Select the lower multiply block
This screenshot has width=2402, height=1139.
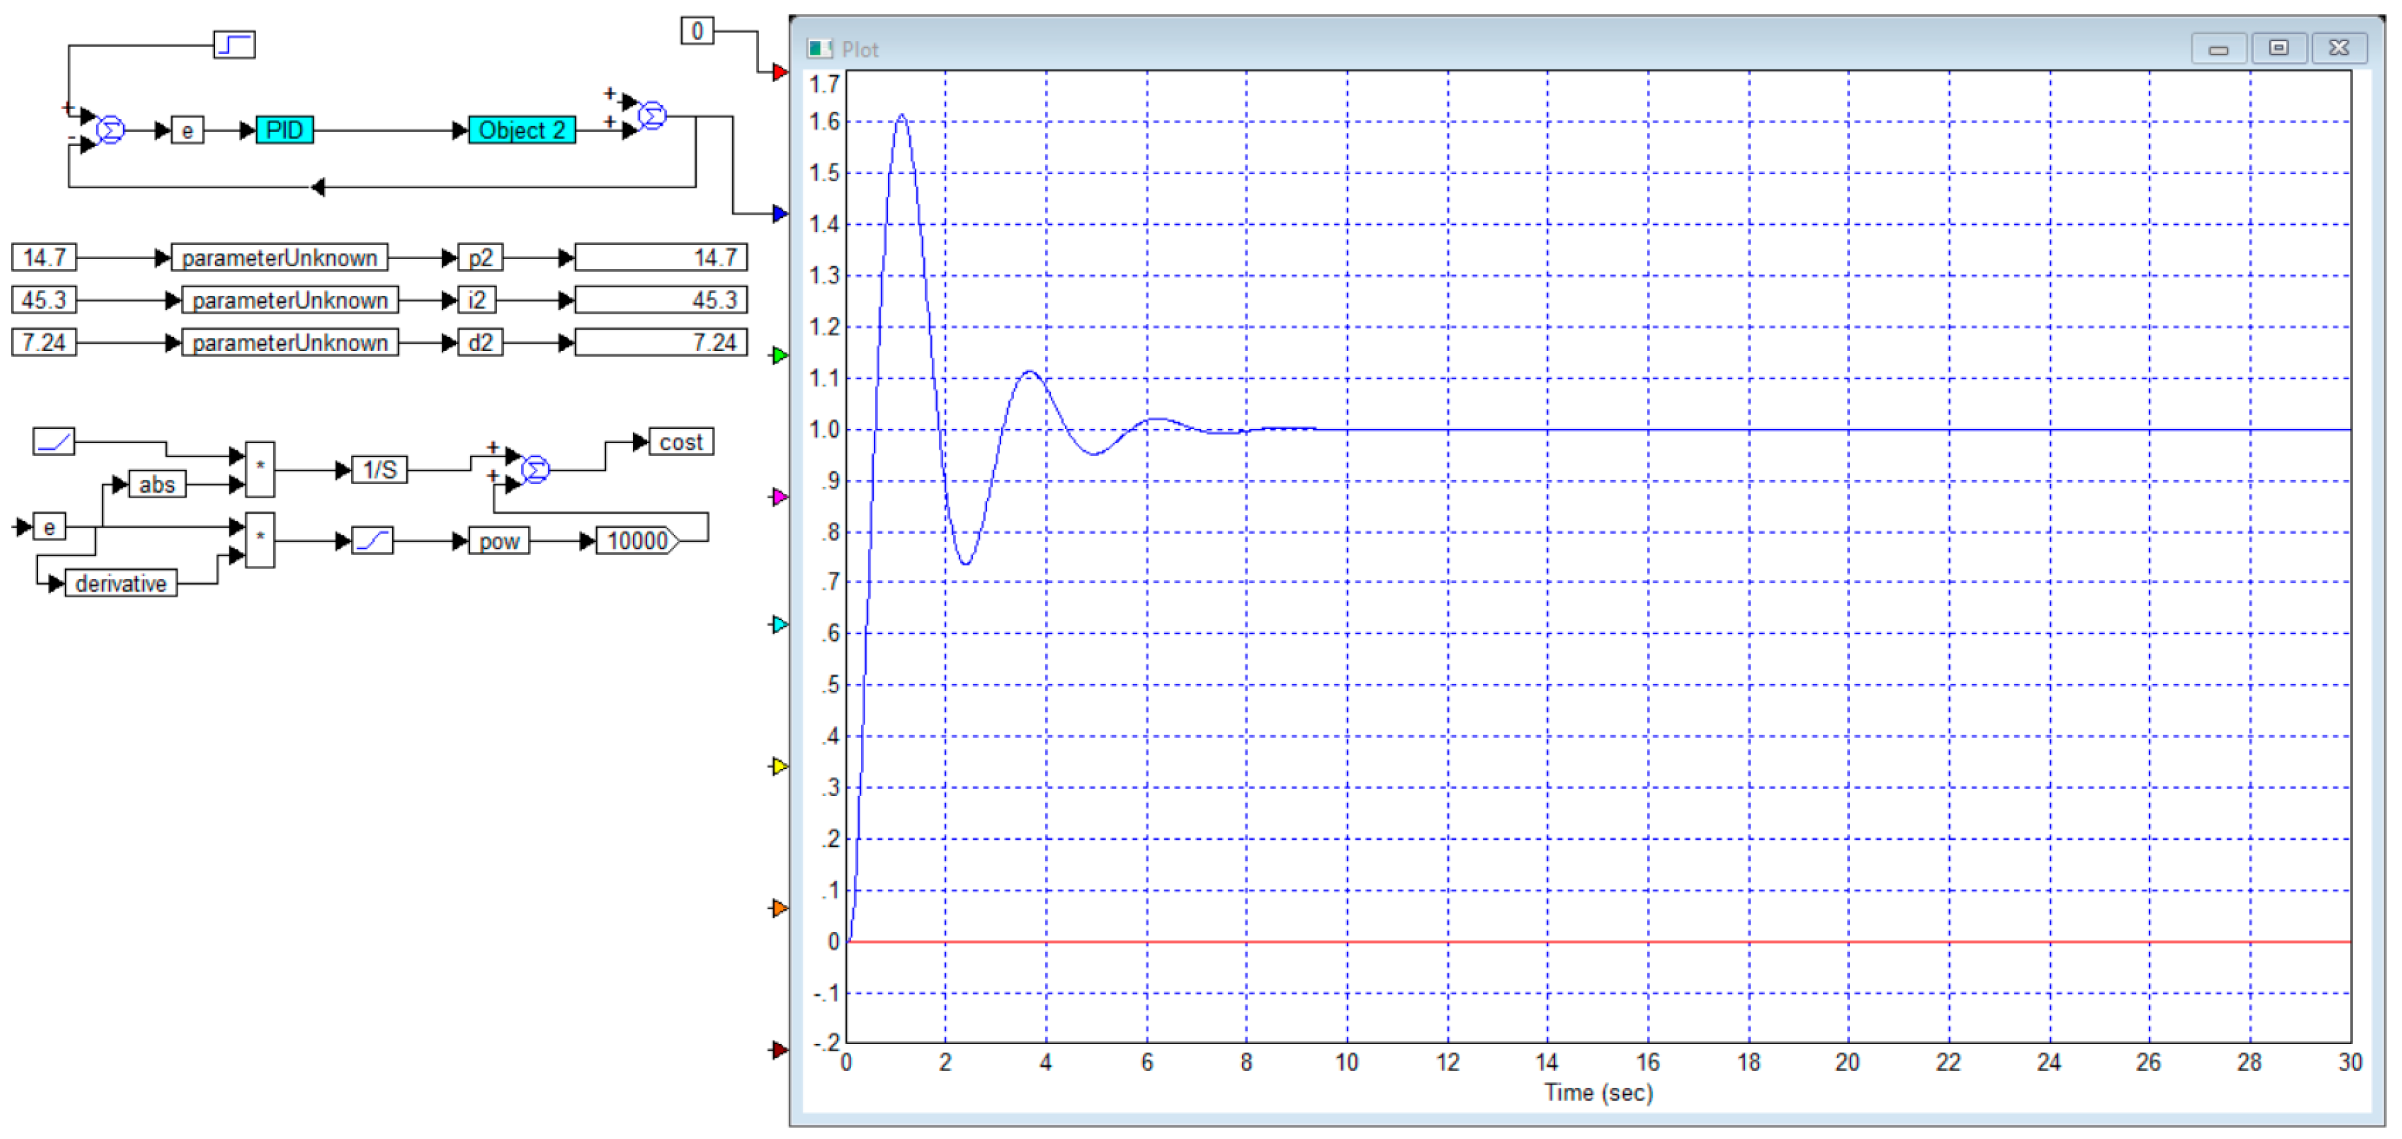[260, 540]
